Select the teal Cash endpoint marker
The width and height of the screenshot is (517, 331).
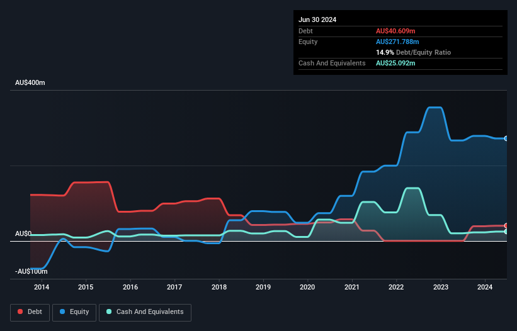pyautogui.click(x=506, y=232)
